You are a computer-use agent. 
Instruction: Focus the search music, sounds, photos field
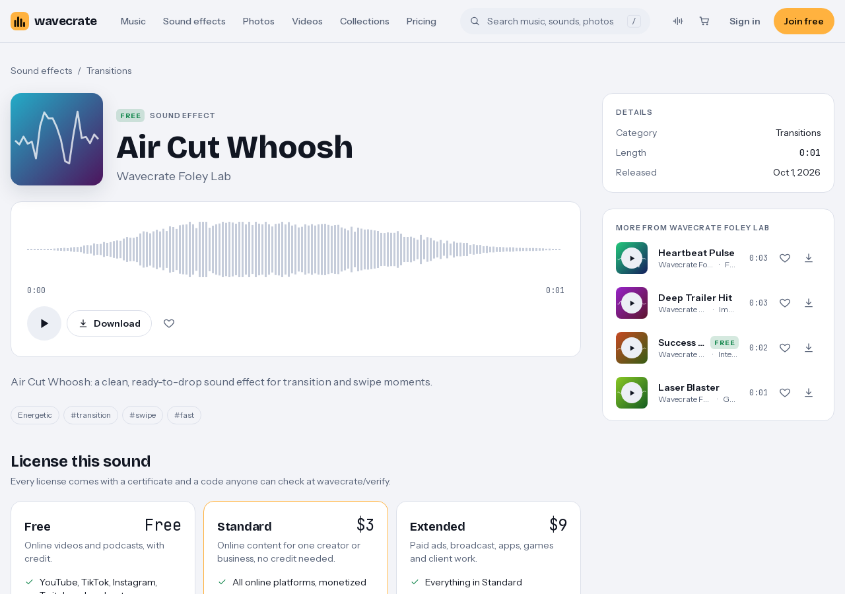(555, 21)
